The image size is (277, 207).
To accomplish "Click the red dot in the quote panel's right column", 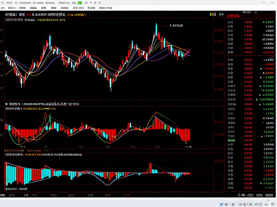I will [262, 136].
